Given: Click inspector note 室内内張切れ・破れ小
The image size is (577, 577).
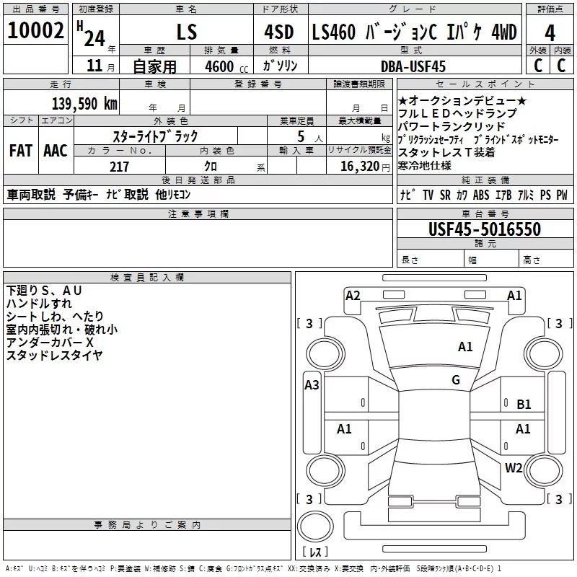Looking at the screenshot, I should (x=61, y=330).
